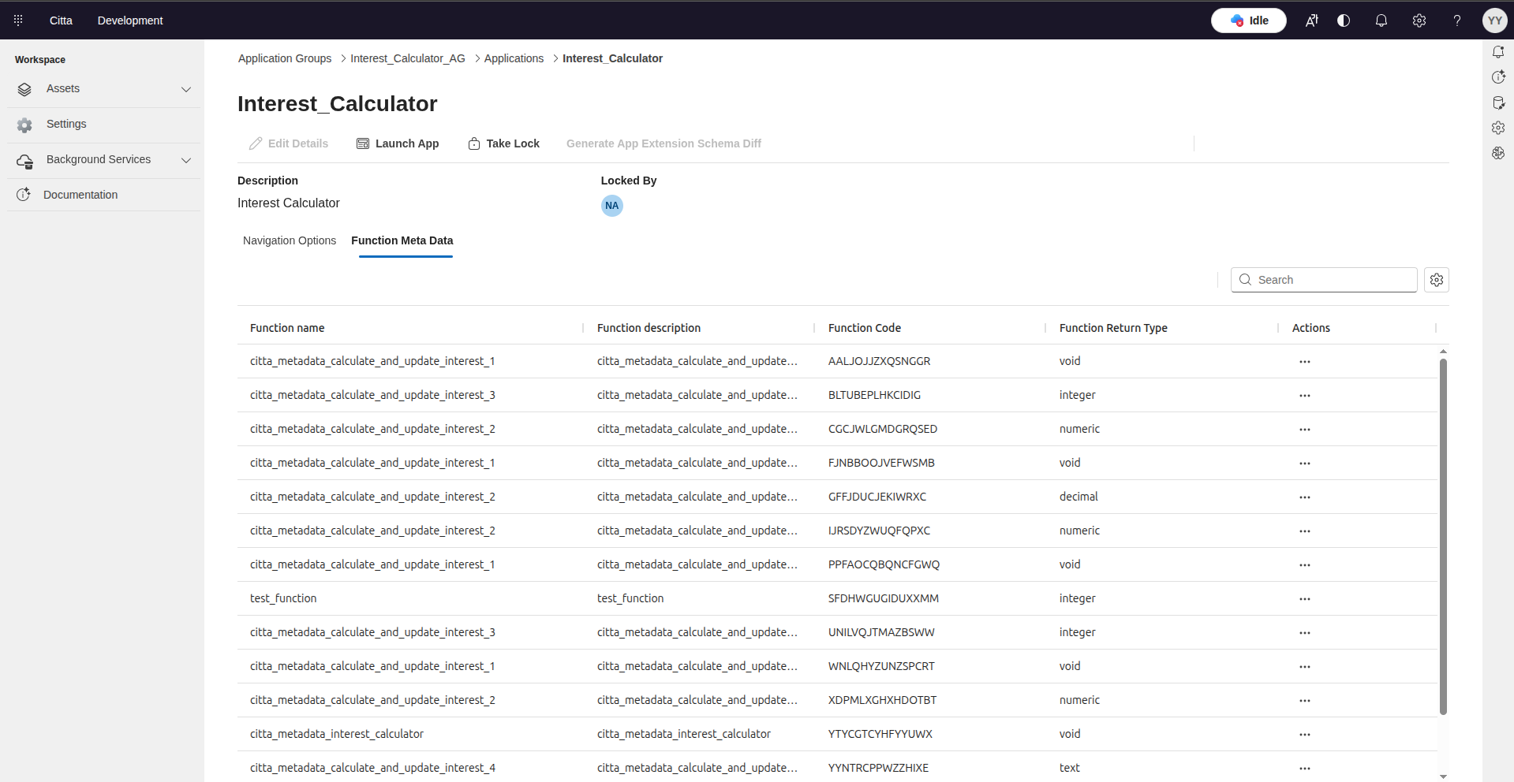
Task: Click the NA locked-by avatar
Action: click(x=611, y=206)
